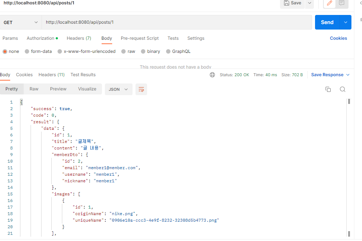The image size is (362, 241).
Task: Click the "username": "member1" line
Action: [91, 174]
